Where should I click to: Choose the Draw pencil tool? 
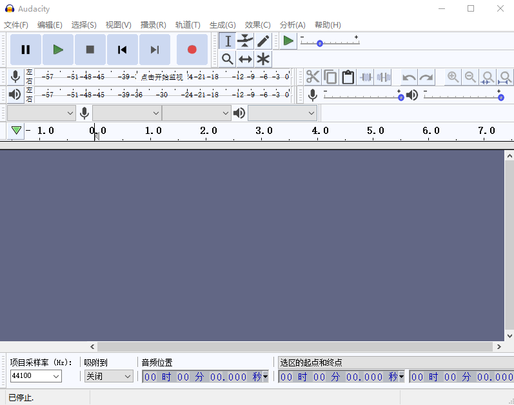(263, 41)
